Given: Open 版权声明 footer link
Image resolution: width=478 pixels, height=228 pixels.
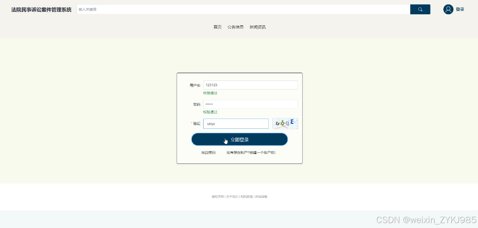Looking at the screenshot, I should pos(218,197).
